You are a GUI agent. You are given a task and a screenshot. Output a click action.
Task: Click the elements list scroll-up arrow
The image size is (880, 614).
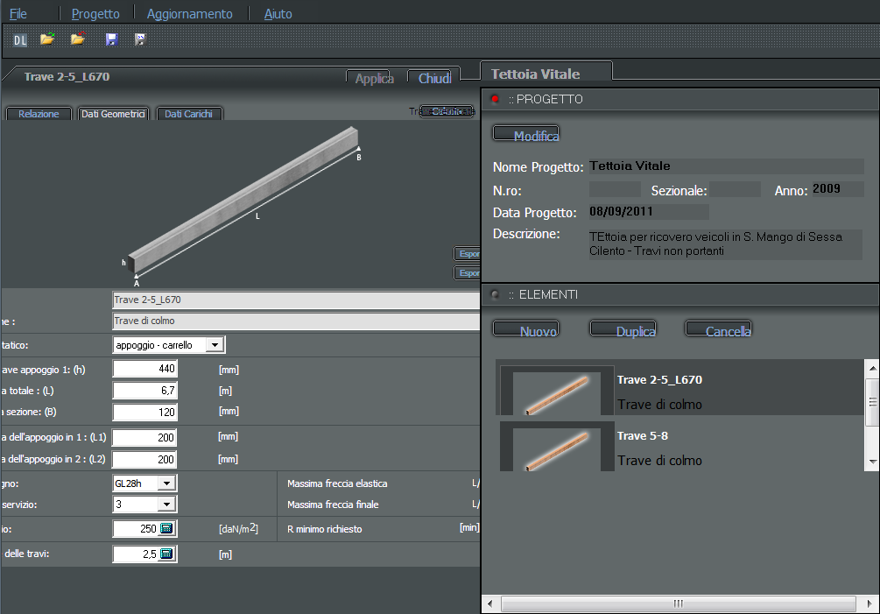(x=873, y=368)
